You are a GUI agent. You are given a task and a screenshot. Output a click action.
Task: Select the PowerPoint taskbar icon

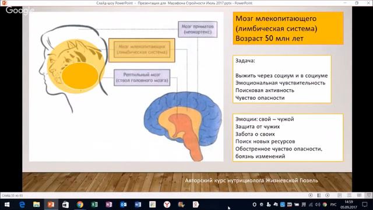pyautogui.click(x=51, y=205)
